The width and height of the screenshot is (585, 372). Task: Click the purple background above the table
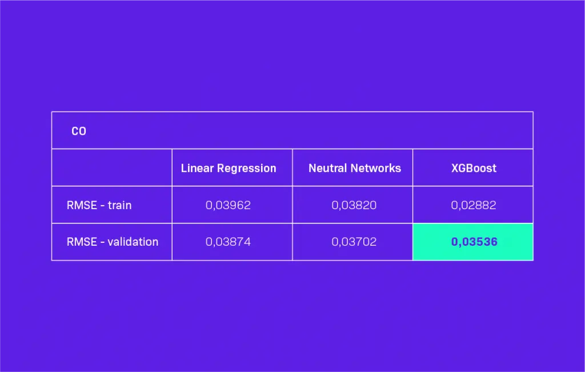[x=292, y=57]
